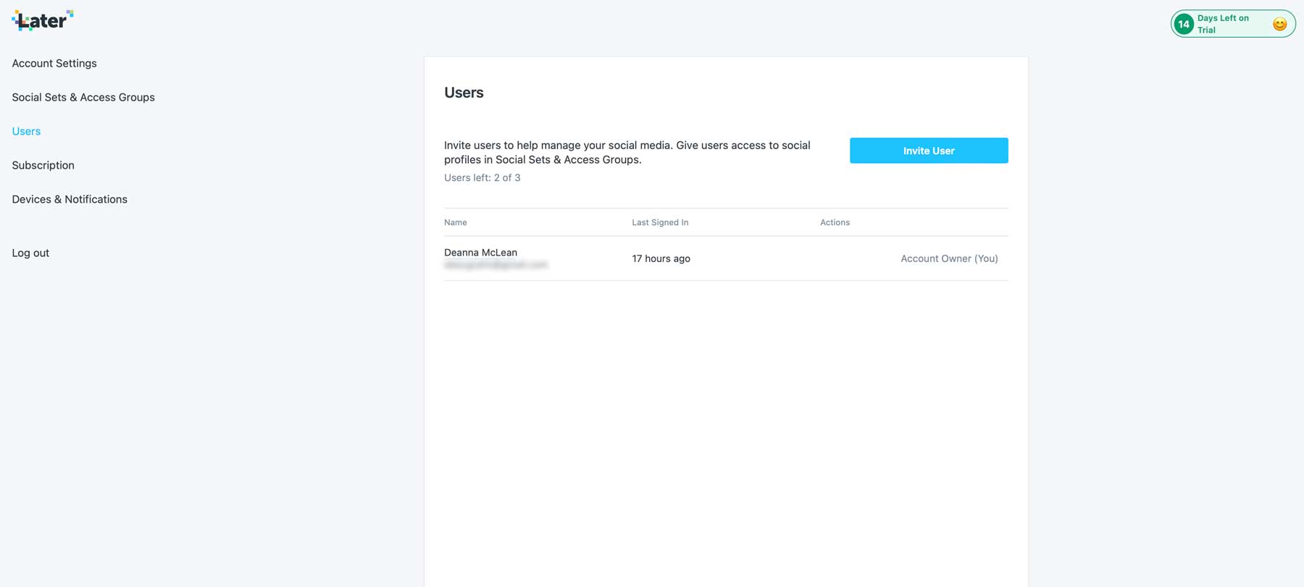
Task: Log out of the account
Action: click(x=30, y=253)
